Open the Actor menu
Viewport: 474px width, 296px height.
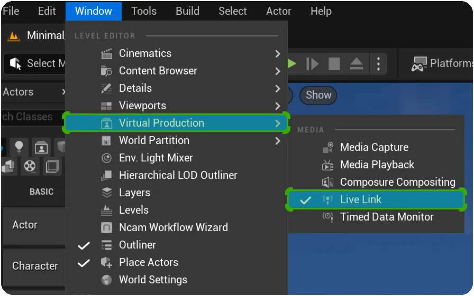tap(278, 11)
